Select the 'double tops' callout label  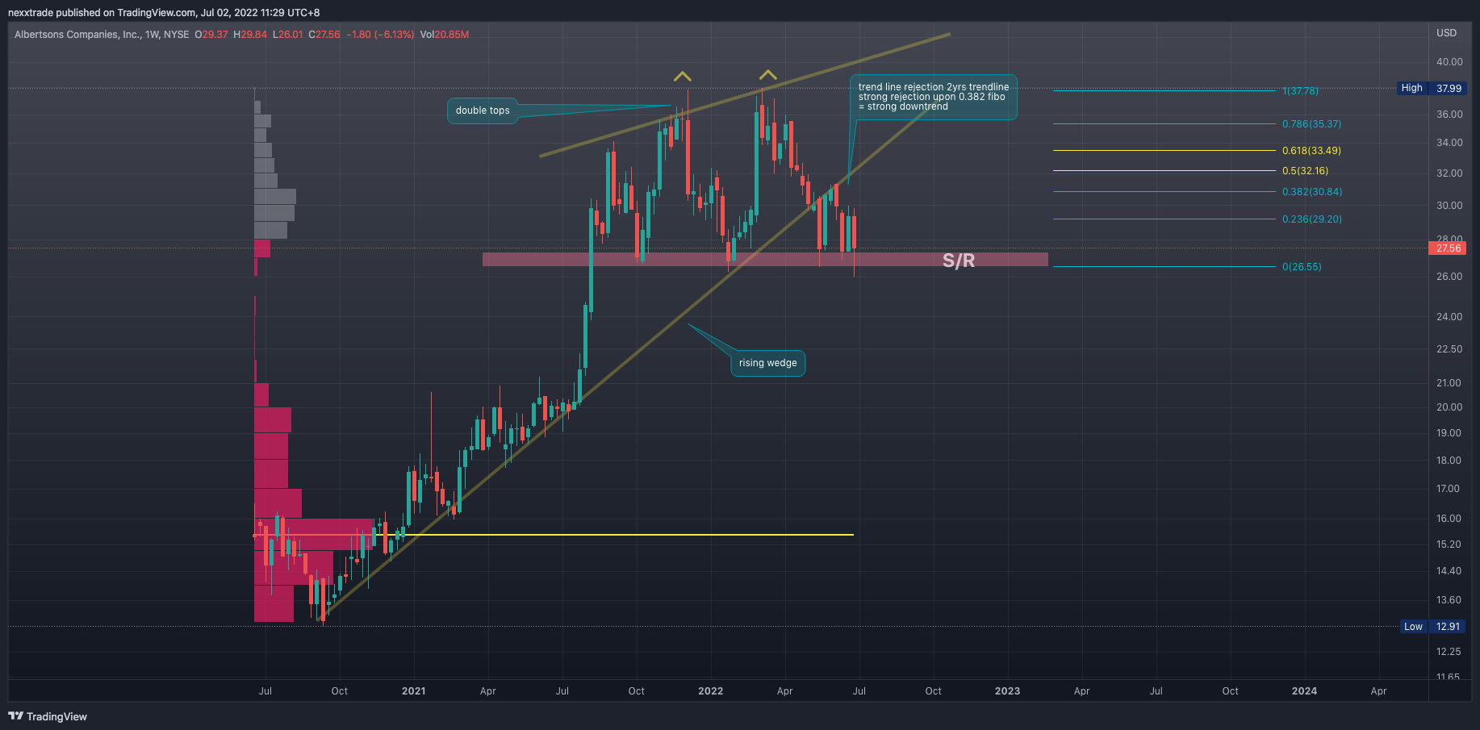pos(483,111)
